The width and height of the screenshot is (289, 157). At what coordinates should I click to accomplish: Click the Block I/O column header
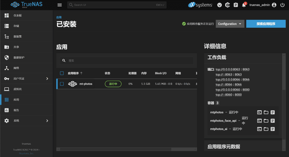pos(161,73)
